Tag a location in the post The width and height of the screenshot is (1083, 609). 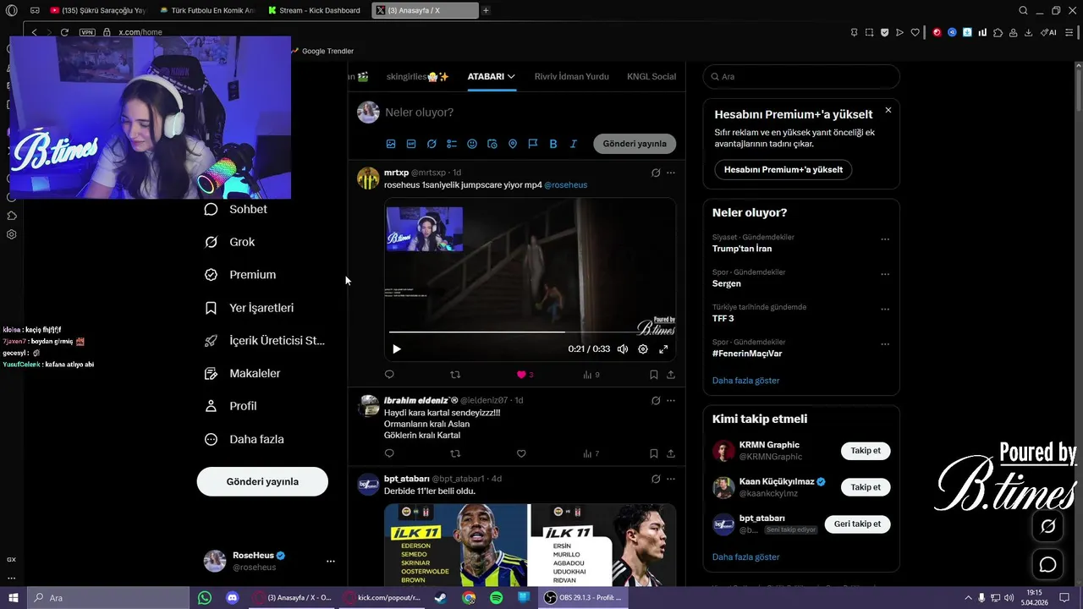click(513, 144)
